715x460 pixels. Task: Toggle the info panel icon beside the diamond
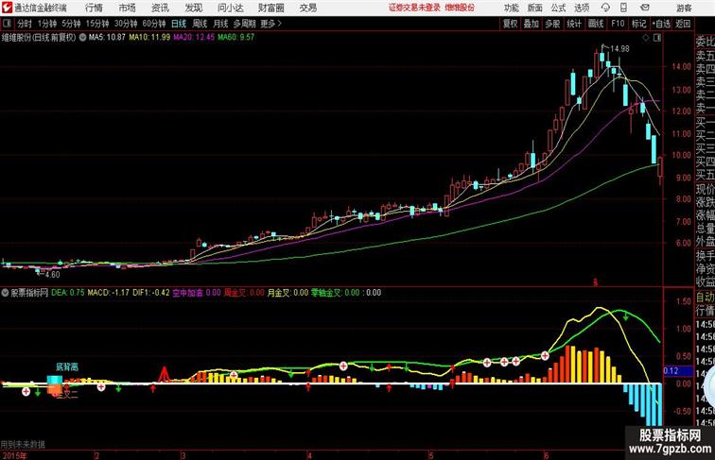click(x=657, y=38)
